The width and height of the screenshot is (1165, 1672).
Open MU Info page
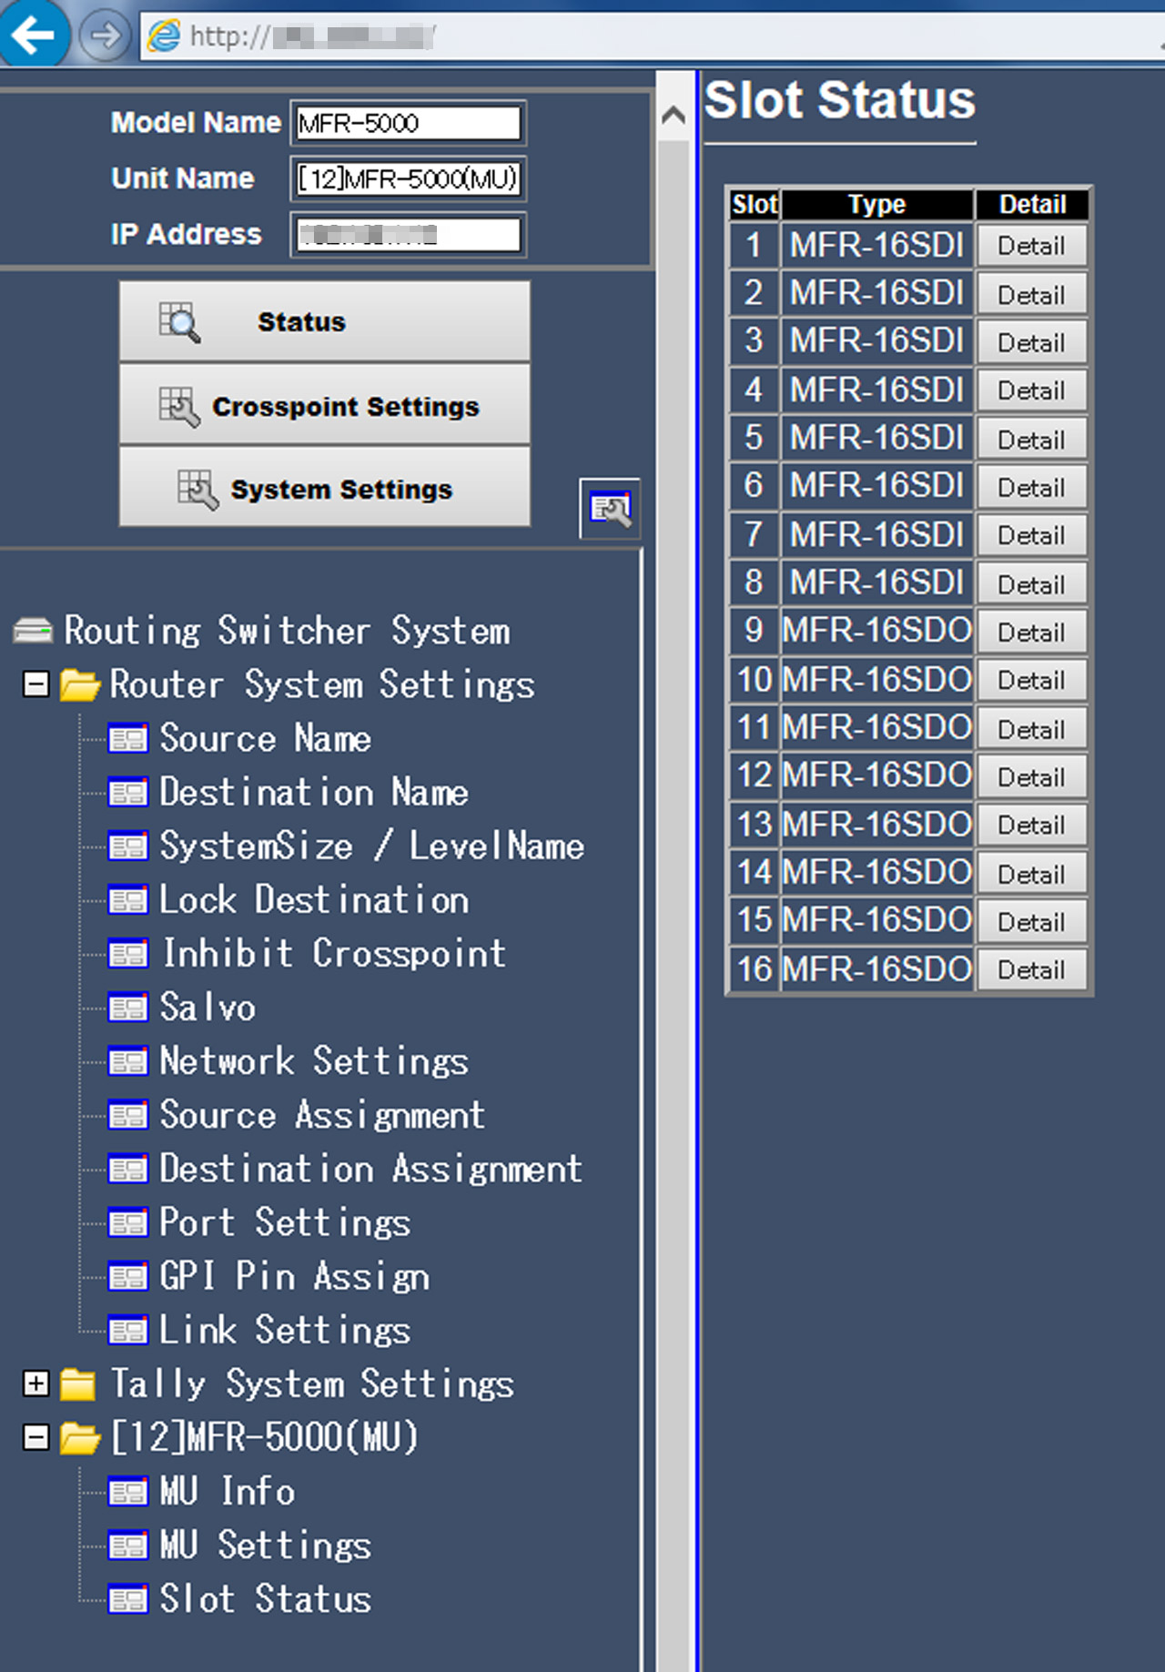point(227,1492)
